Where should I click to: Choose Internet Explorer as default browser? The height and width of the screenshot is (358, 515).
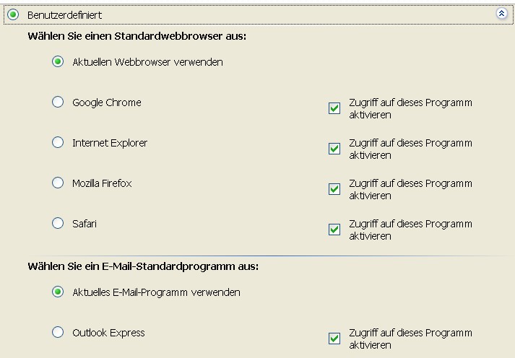click(58, 143)
